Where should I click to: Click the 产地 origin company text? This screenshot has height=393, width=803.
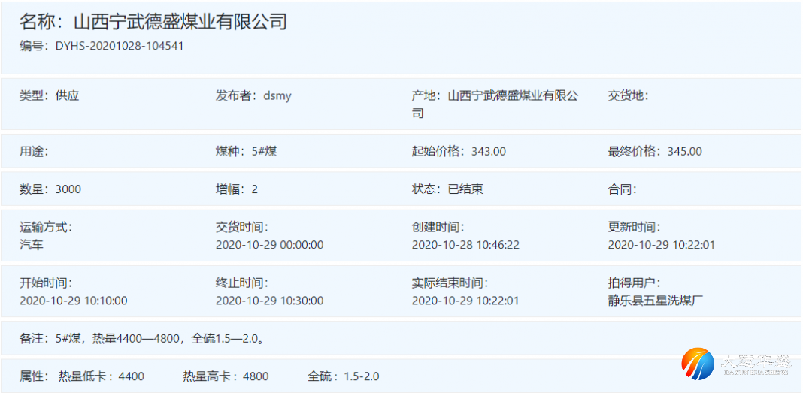click(513, 96)
